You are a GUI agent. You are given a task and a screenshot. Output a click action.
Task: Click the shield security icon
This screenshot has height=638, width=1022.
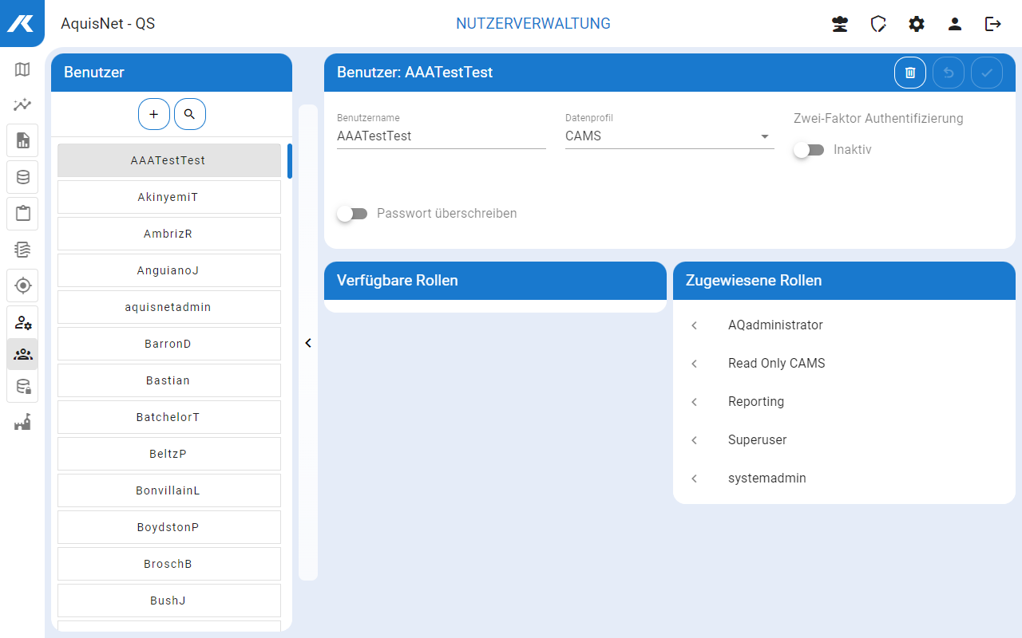[x=878, y=24]
